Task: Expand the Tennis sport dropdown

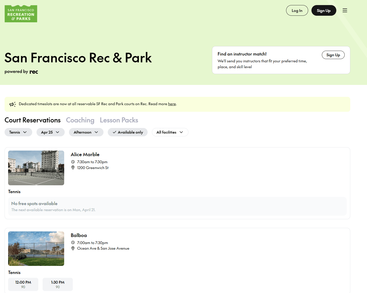Action: point(18,132)
